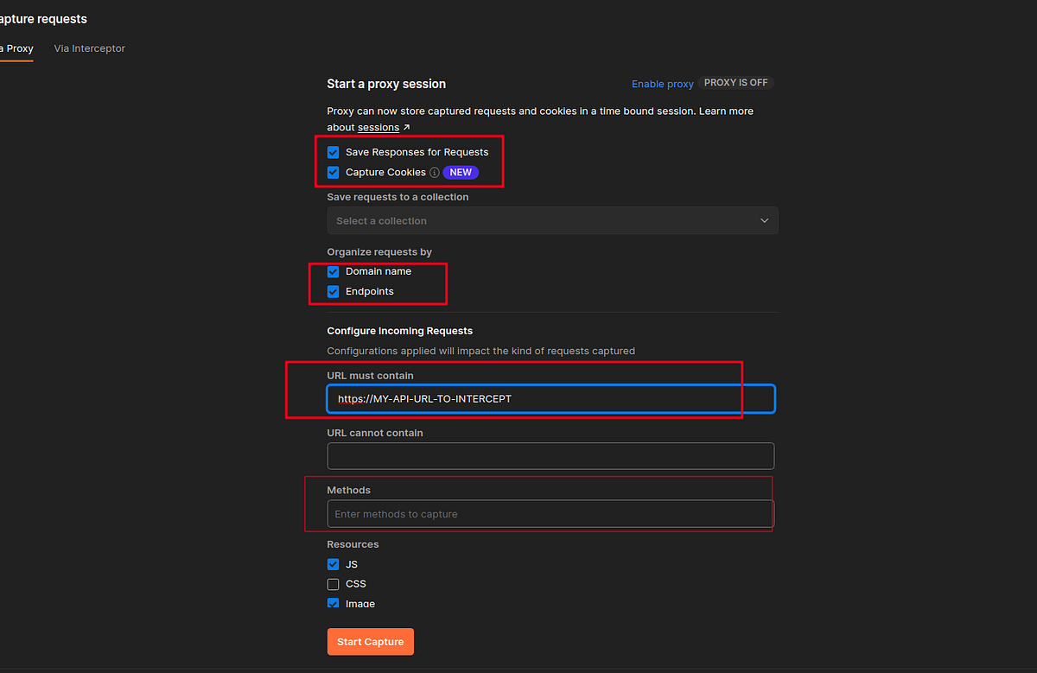1037x673 pixels.
Task: Click the PROXY IS OFF status badge
Action: point(735,82)
